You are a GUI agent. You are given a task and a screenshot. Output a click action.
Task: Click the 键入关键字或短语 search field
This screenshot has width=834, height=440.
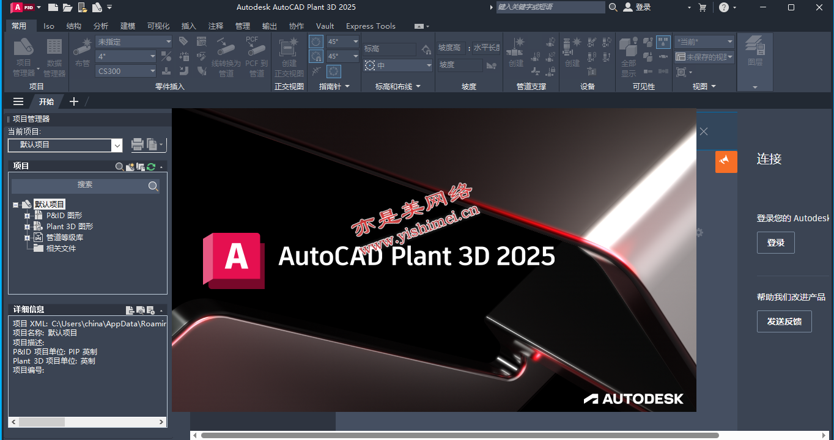550,7
